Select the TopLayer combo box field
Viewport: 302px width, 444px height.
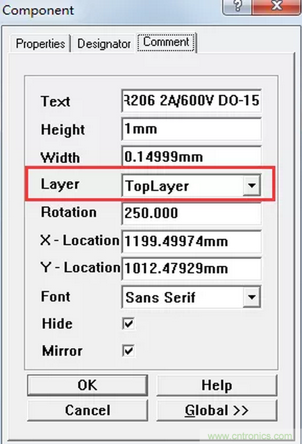pos(191,186)
